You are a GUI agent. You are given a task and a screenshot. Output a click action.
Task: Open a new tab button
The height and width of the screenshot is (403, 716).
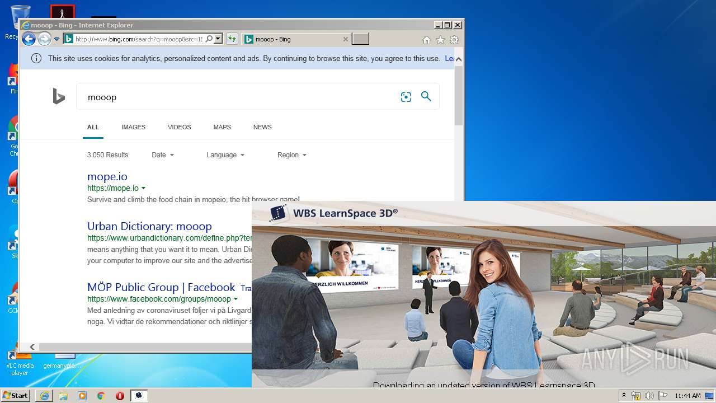360,39
